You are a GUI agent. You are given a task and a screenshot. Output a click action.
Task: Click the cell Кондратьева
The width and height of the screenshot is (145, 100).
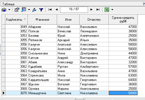click(42, 71)
